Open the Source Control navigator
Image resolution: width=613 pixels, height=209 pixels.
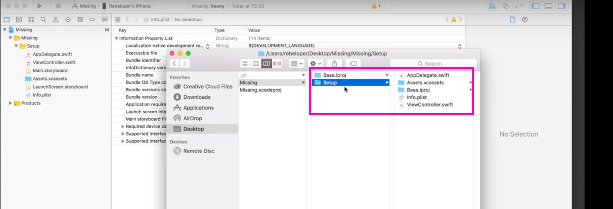click(x=19, y=19)
